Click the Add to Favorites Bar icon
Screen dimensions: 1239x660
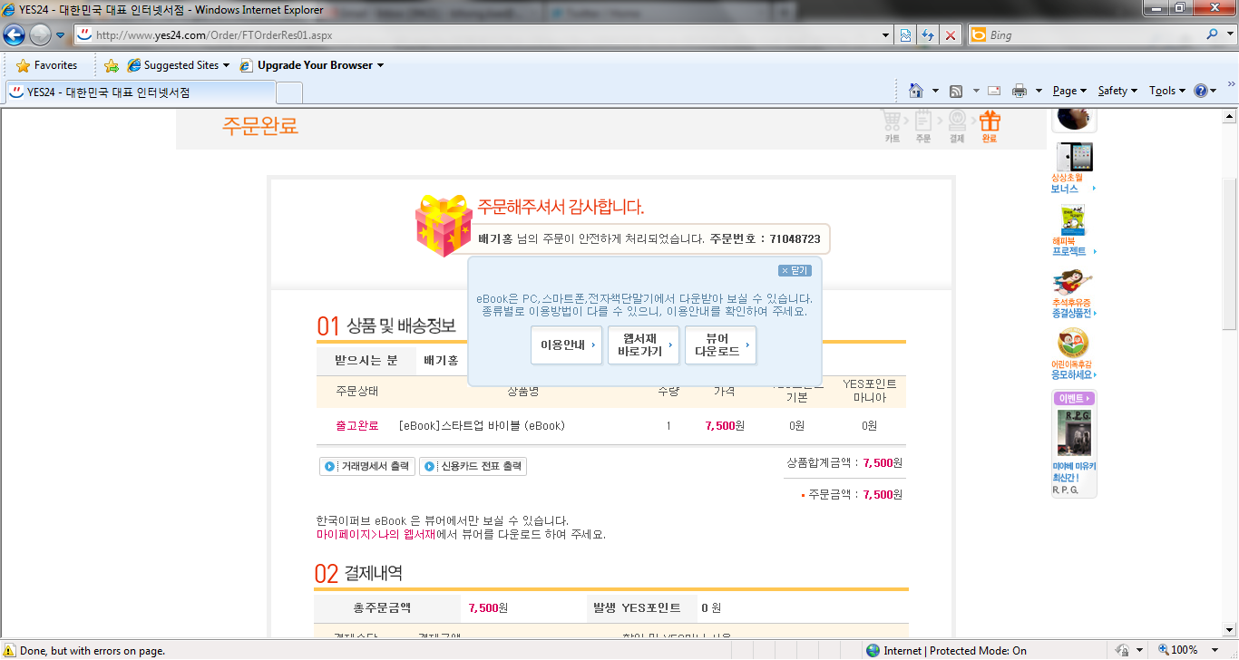point(112,65)
